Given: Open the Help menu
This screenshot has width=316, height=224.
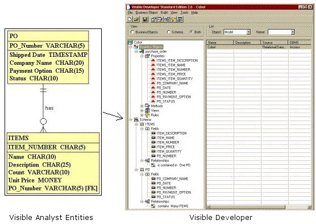Looking at the screenshot, I should [x=194, y=13].
